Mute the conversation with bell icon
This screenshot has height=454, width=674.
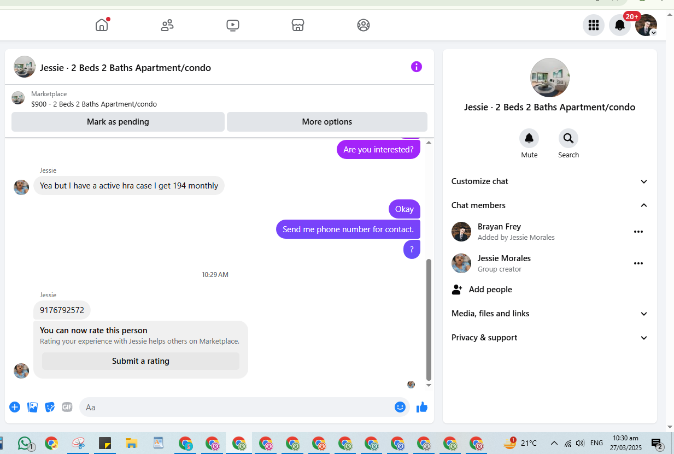click(x=529, y=138)
